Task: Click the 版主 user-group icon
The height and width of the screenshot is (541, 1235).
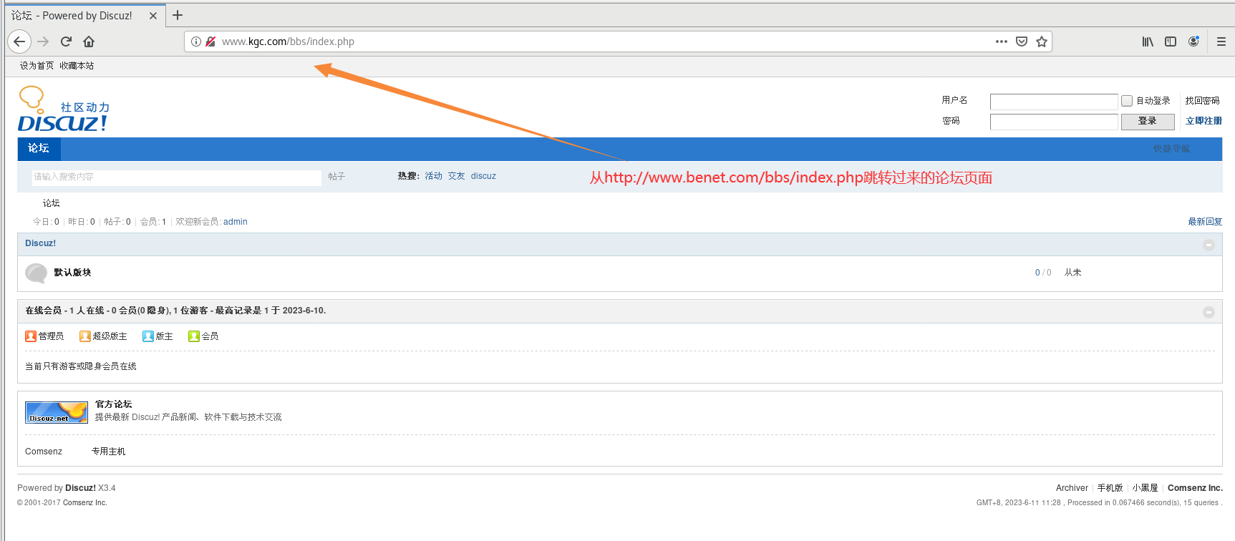Action: [x=148, y=336]
